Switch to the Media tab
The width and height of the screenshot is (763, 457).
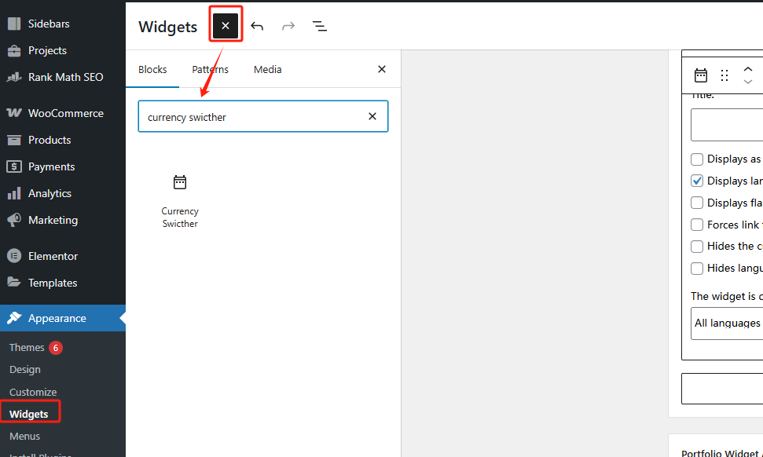coord(267,69)
